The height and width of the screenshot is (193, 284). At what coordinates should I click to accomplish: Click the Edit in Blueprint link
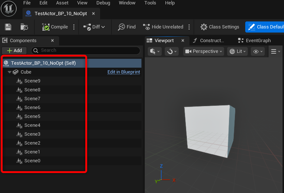point(123,72)
